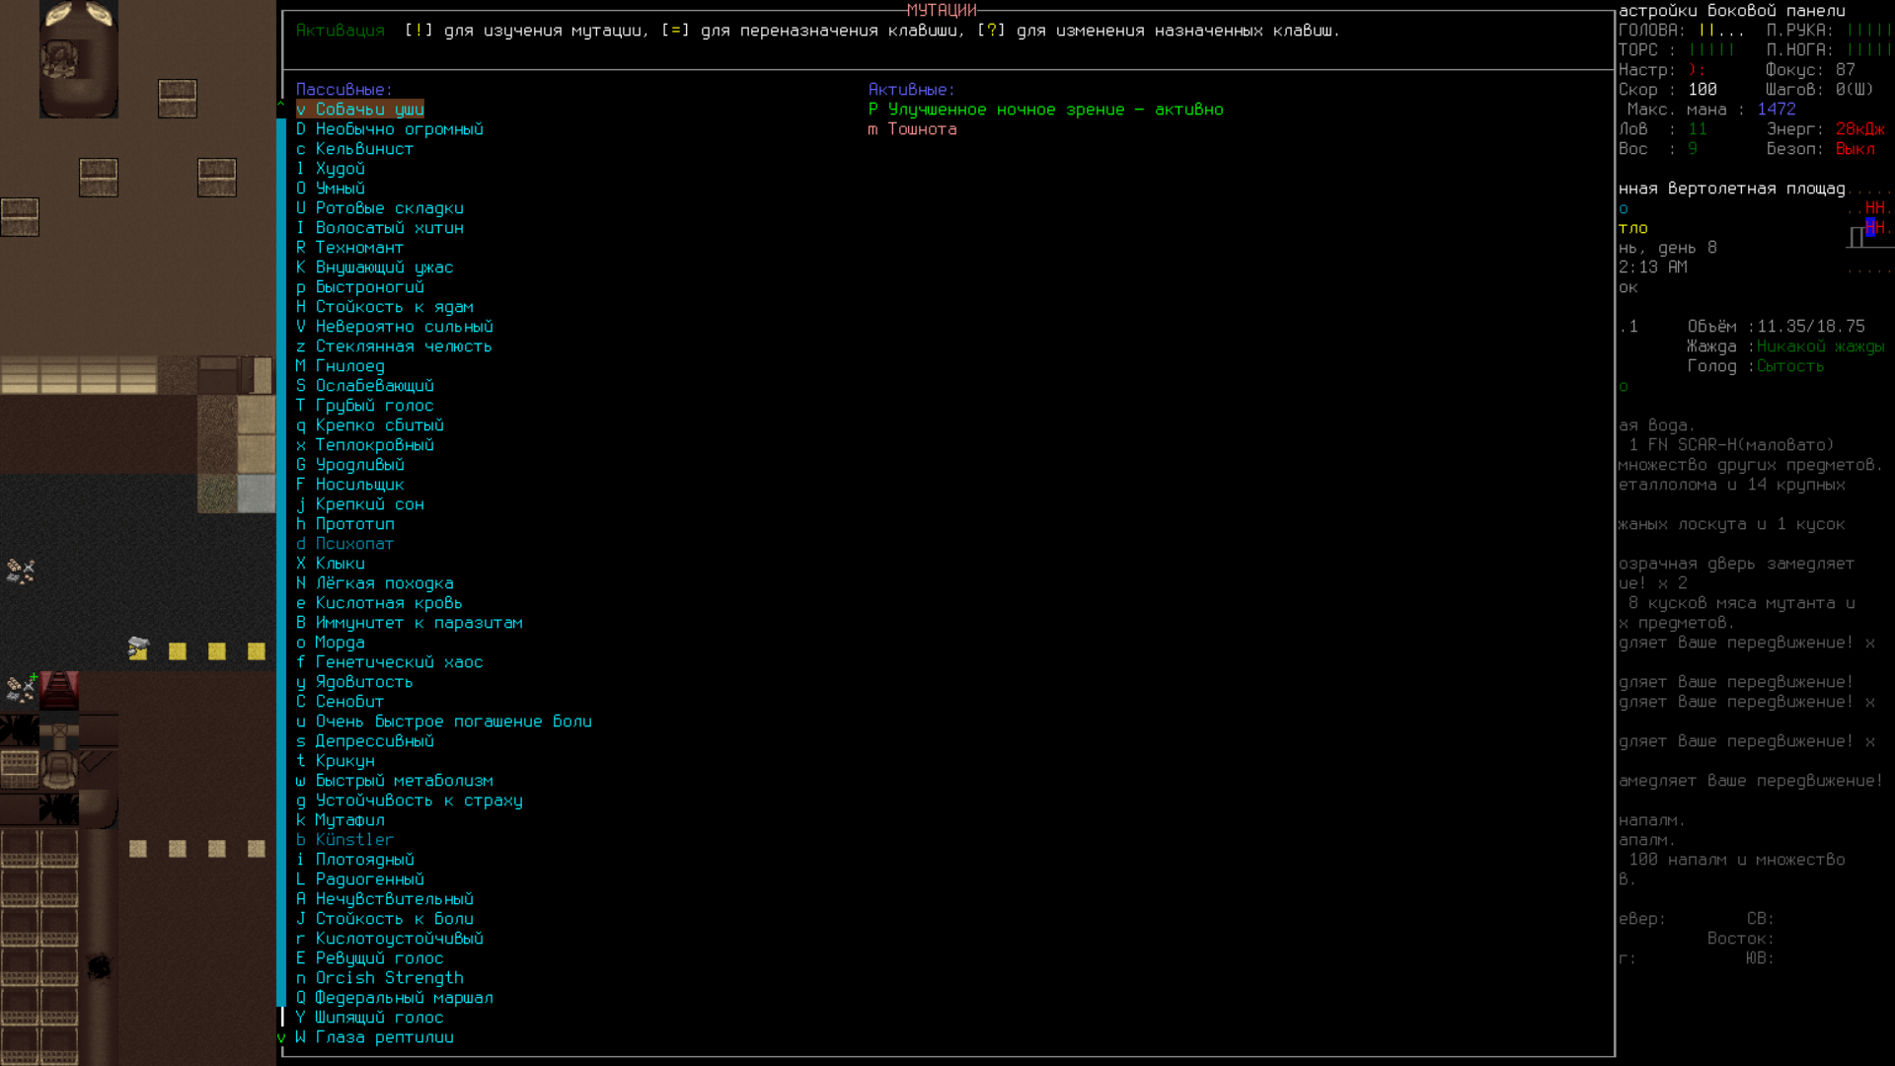Click the item pile with green plus marker
Image resolution: width=1895 pixels, height=1066 pixels.
pyautogui.click(x=20, y=688)
